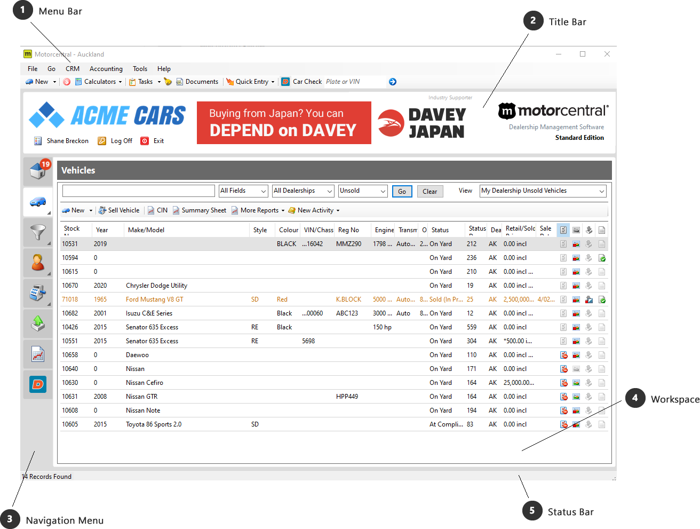Expand the Quick Entry dropdown

pos(273,82)
